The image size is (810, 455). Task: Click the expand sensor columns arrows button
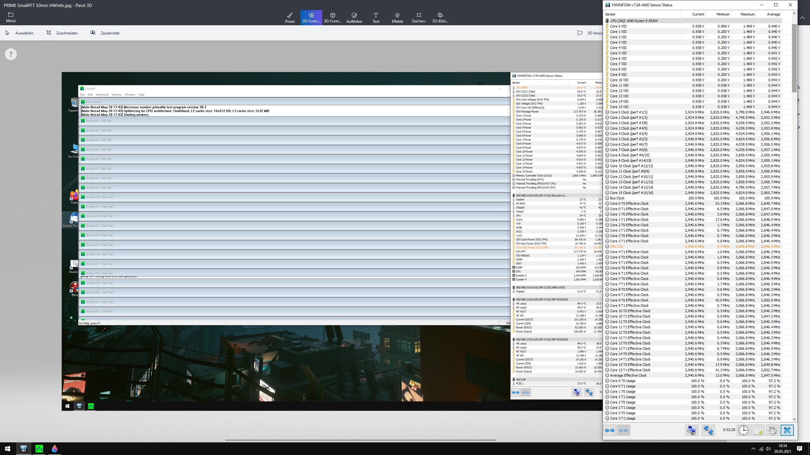point(610,430)
